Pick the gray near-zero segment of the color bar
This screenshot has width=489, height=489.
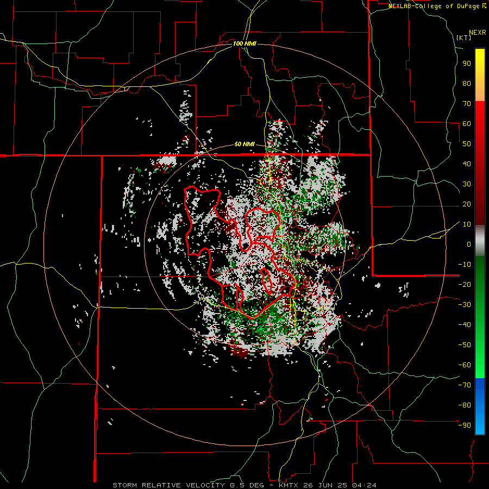pyautogui.click(x=480, y=241)
